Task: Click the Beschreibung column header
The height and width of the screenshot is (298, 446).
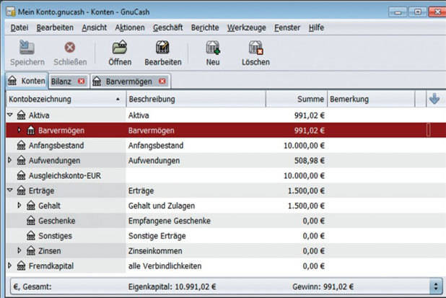Action: pos(196,99)
